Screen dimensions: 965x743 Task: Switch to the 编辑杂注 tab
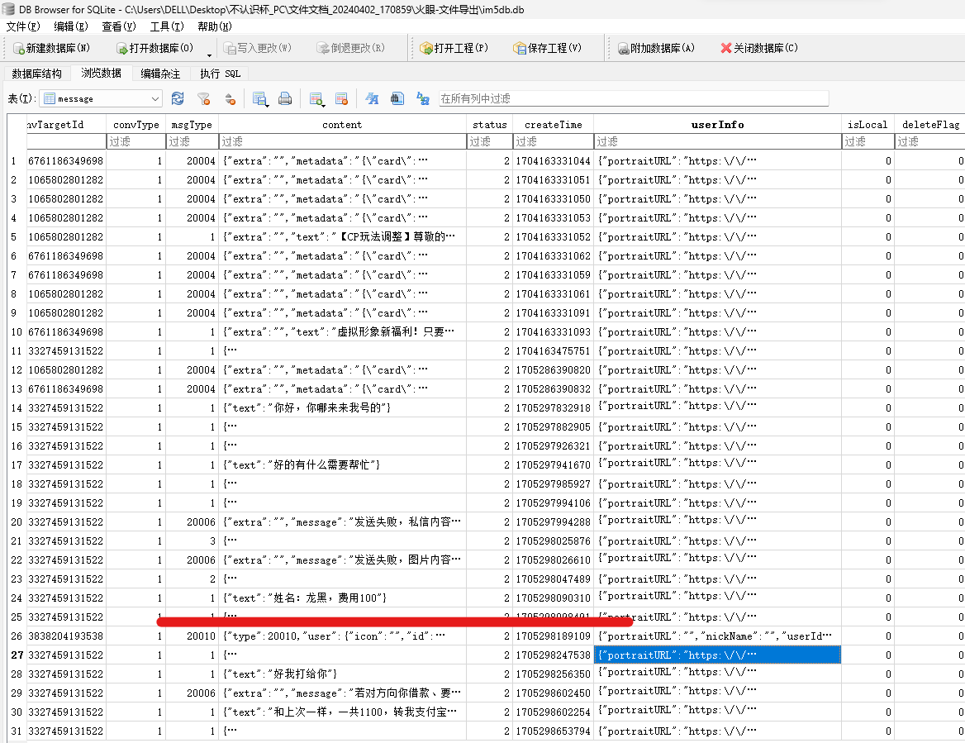160,74
